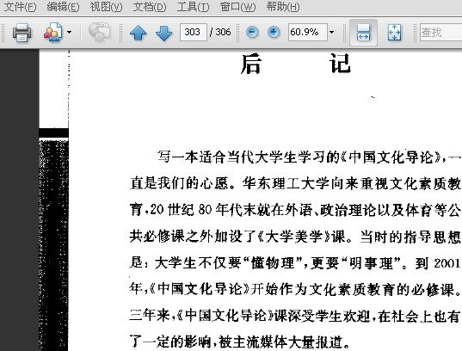Click the collaborate/share document icon

point(53,32)
